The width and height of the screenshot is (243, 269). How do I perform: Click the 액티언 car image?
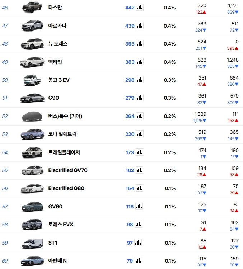[x=32, y=62]
